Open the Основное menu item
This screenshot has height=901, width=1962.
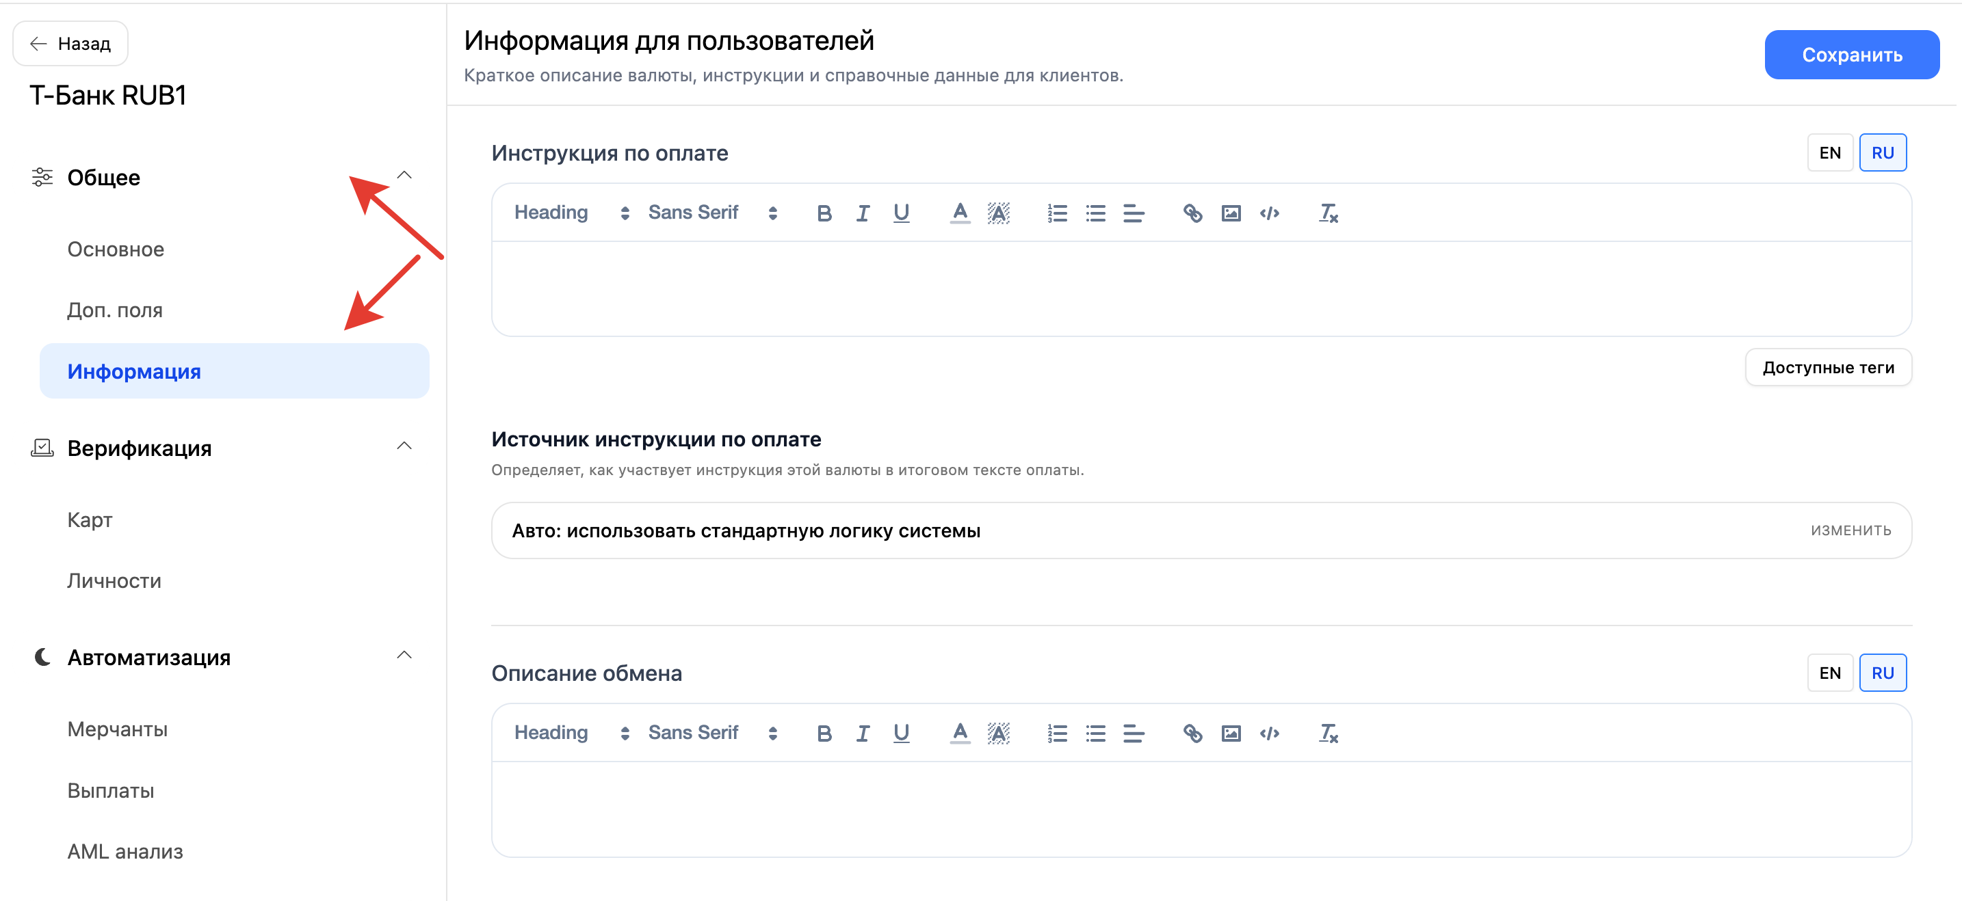pos(116,249)
